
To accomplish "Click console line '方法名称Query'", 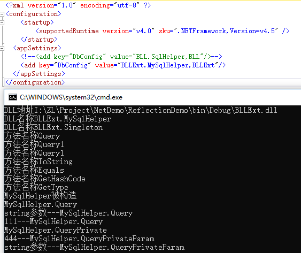I will click(x=32, y=136).
